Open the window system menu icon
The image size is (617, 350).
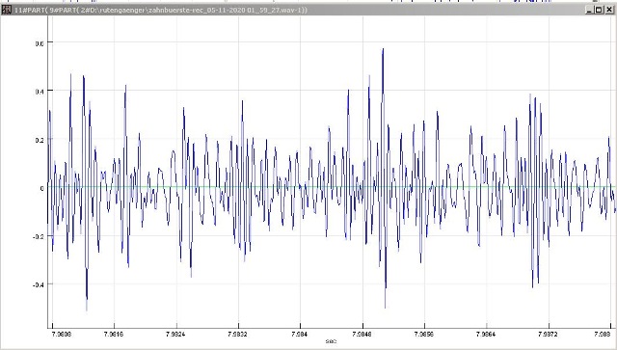pos(7,10)
